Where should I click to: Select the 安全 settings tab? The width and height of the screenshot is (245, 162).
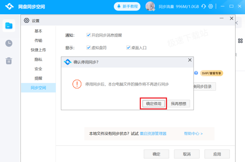[38, 69]
